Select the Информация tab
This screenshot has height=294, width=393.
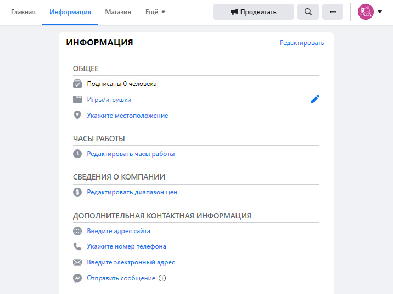tap(70, 12)
